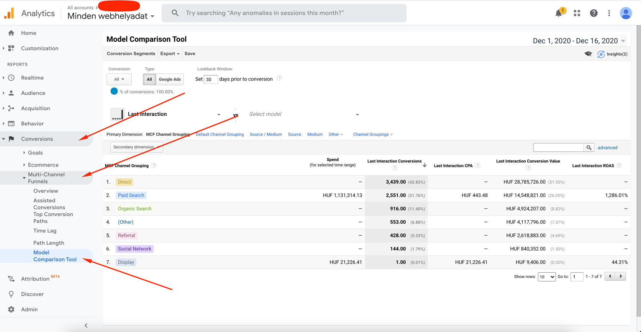Collapse the left sidebar with the arrow
The width and height of the screenshot is (641, 332).
tap(86, 325)
